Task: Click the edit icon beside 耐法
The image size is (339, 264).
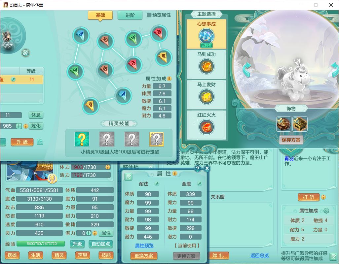Action: point(157,184)
